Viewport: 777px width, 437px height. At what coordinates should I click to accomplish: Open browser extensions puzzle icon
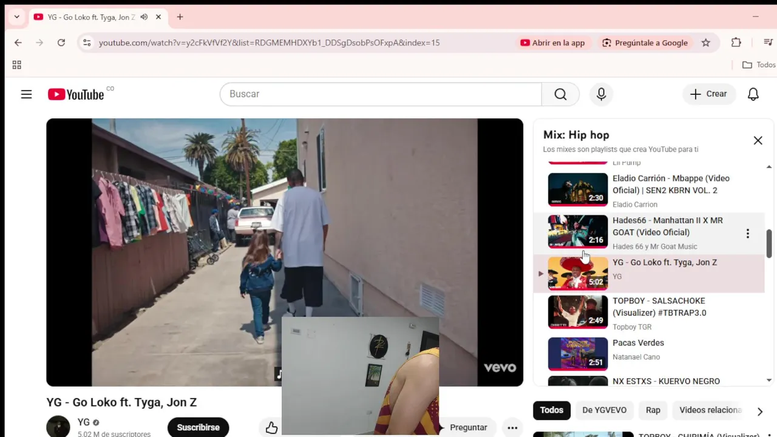tap(736, 42)
